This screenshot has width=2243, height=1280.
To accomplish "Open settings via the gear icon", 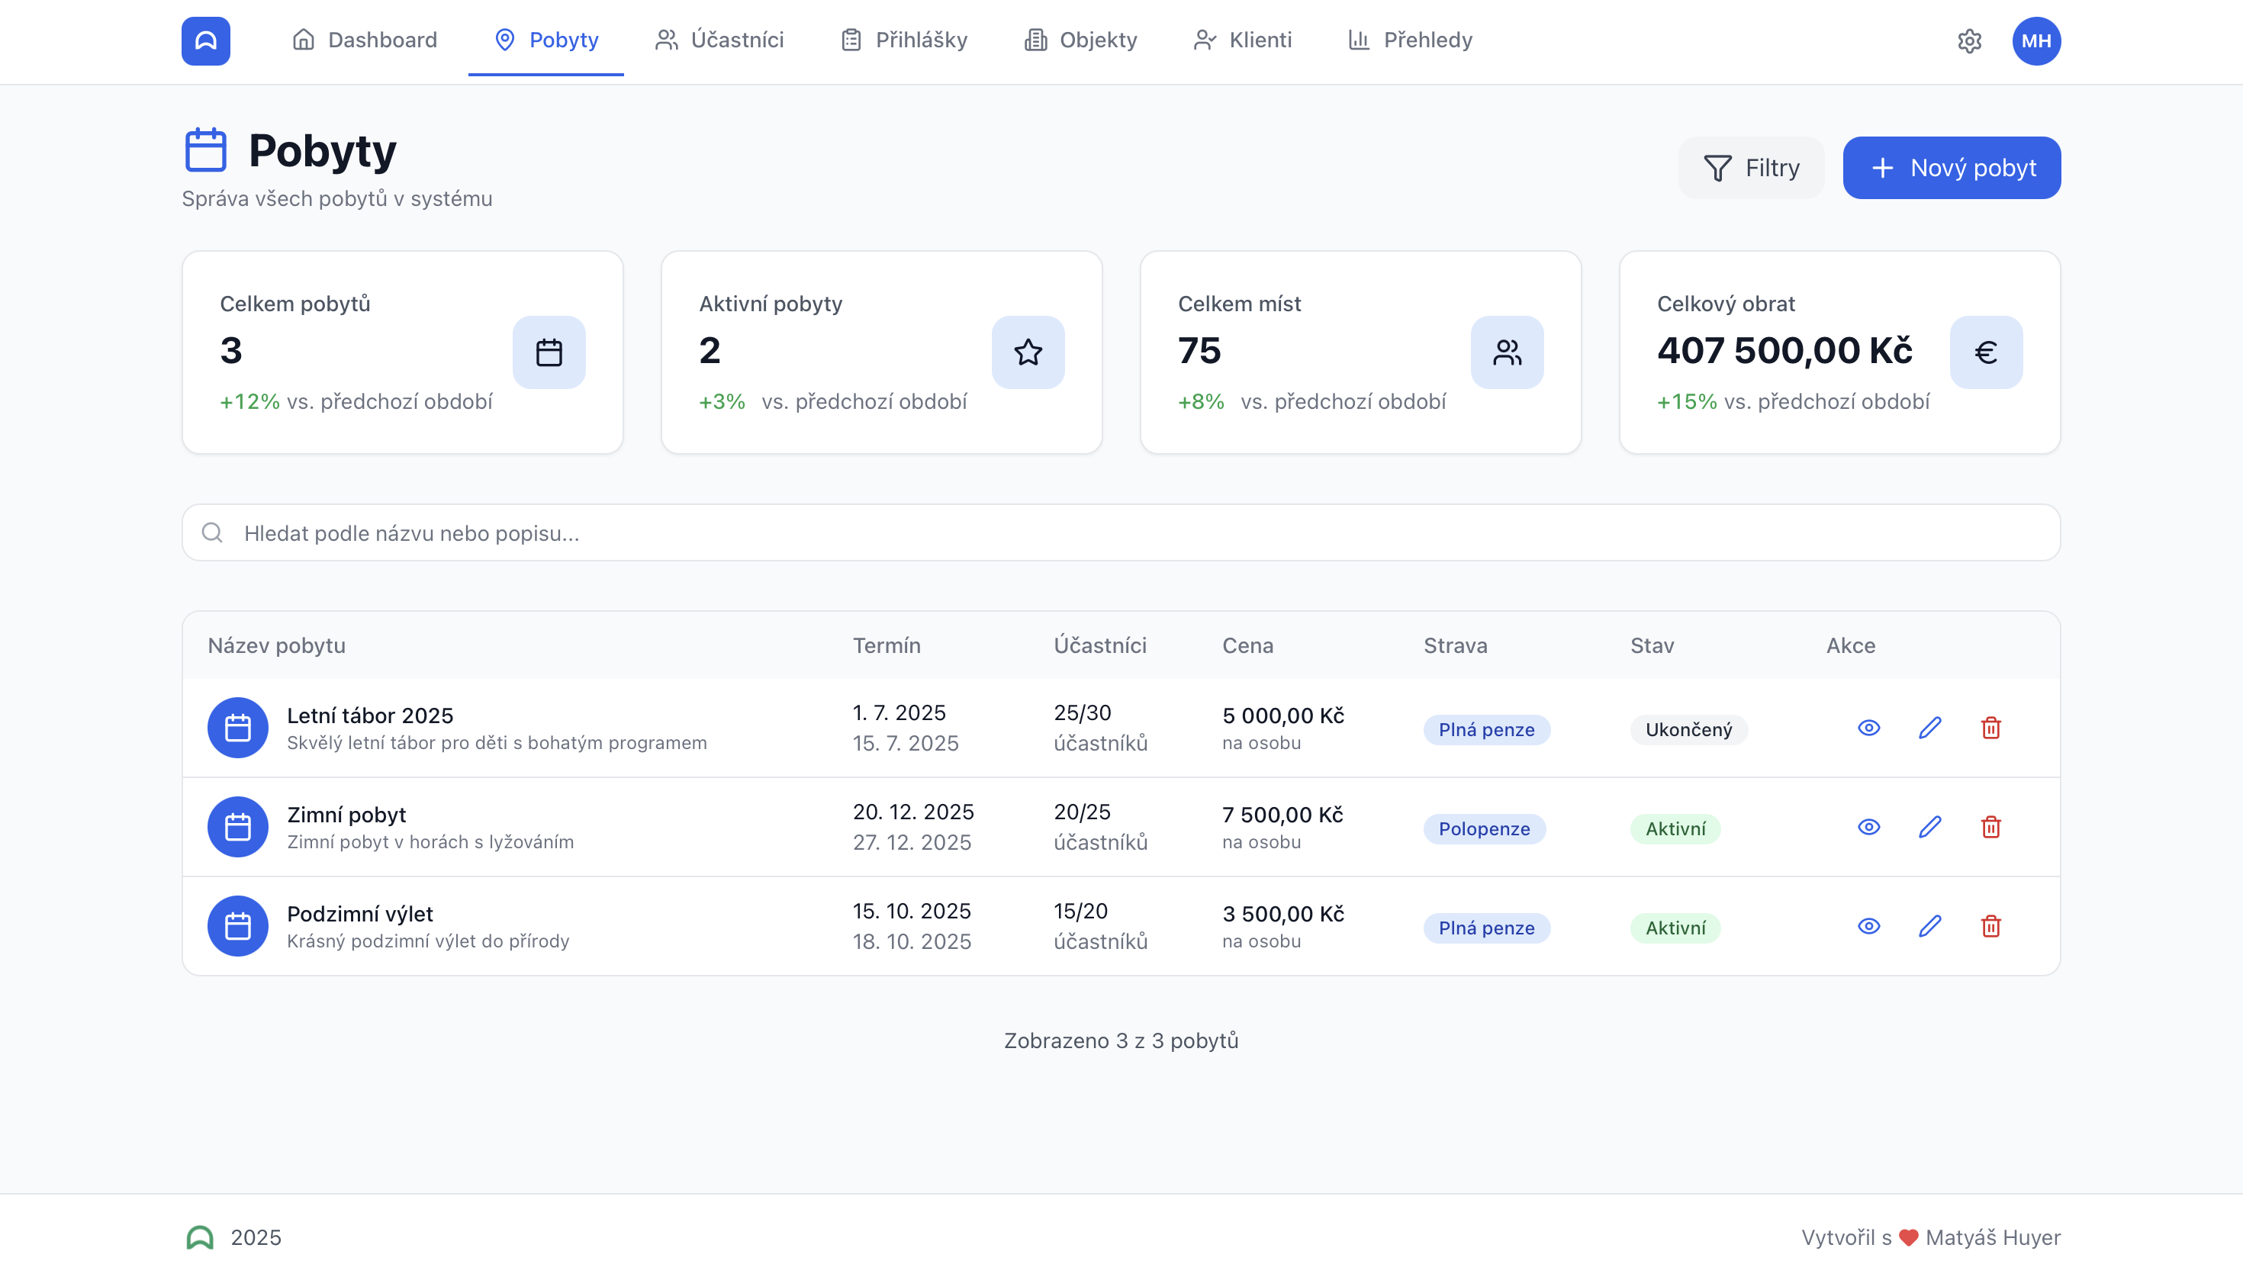I will pyautogui.click(x=1968, y=41).
